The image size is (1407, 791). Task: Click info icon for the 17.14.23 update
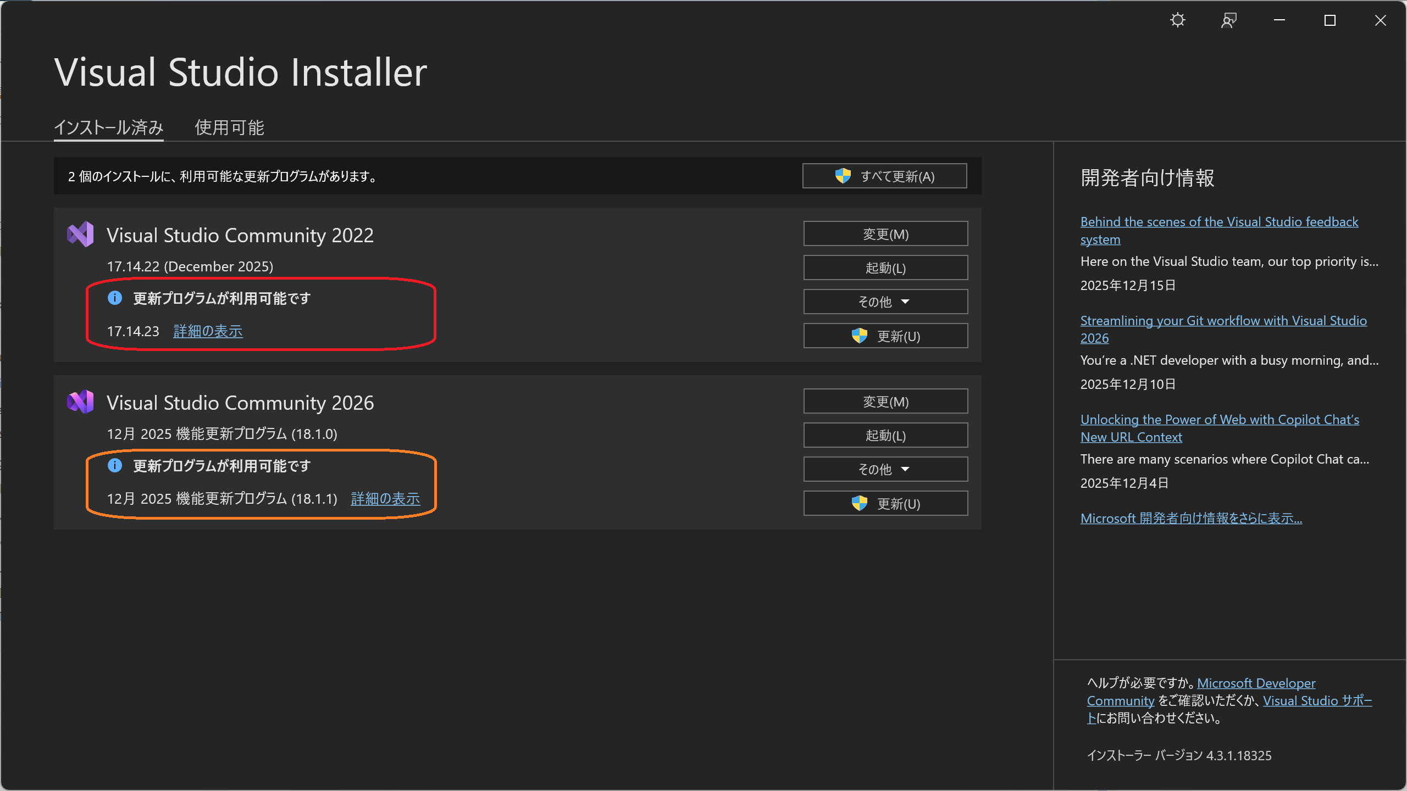click(114, 298)
